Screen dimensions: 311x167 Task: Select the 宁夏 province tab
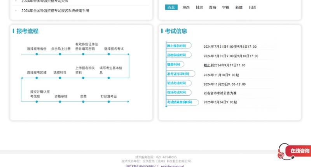click(x=225, y=7)
